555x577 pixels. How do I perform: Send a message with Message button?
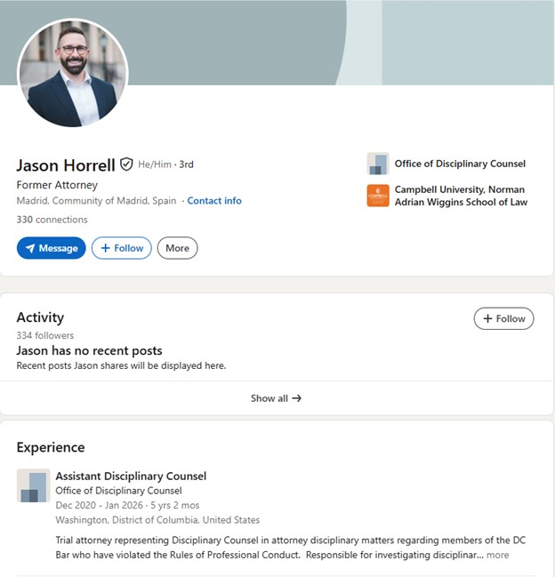tap(52, 248)
